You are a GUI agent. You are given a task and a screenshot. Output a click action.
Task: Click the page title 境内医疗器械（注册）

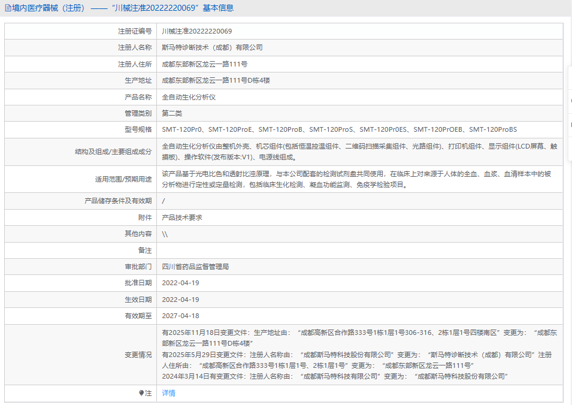click(x=49, y=8)
